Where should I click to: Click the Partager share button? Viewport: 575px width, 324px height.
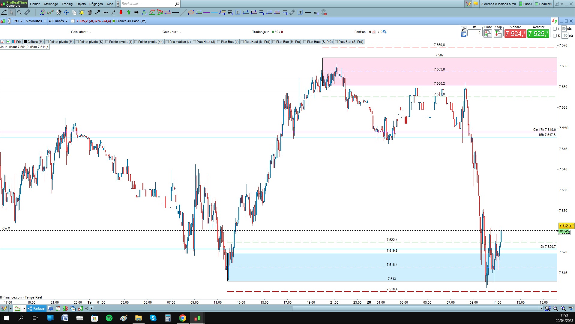(x=37, y=308)
